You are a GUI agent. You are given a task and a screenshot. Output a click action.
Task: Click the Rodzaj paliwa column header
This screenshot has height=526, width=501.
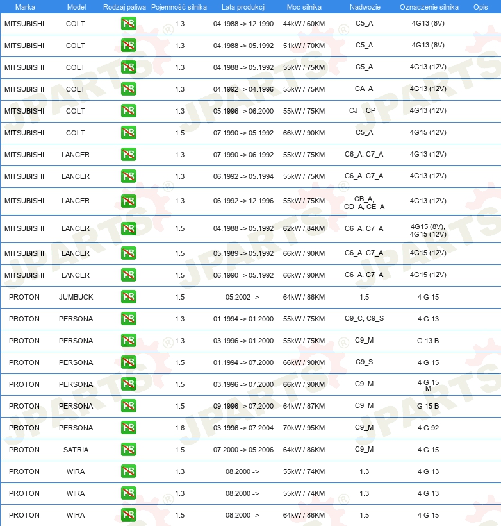124,7
